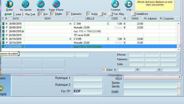This screenshot has height=104, width=184.
Task: Toggle the Paiements filter checkbox
Action: (68, 14)
